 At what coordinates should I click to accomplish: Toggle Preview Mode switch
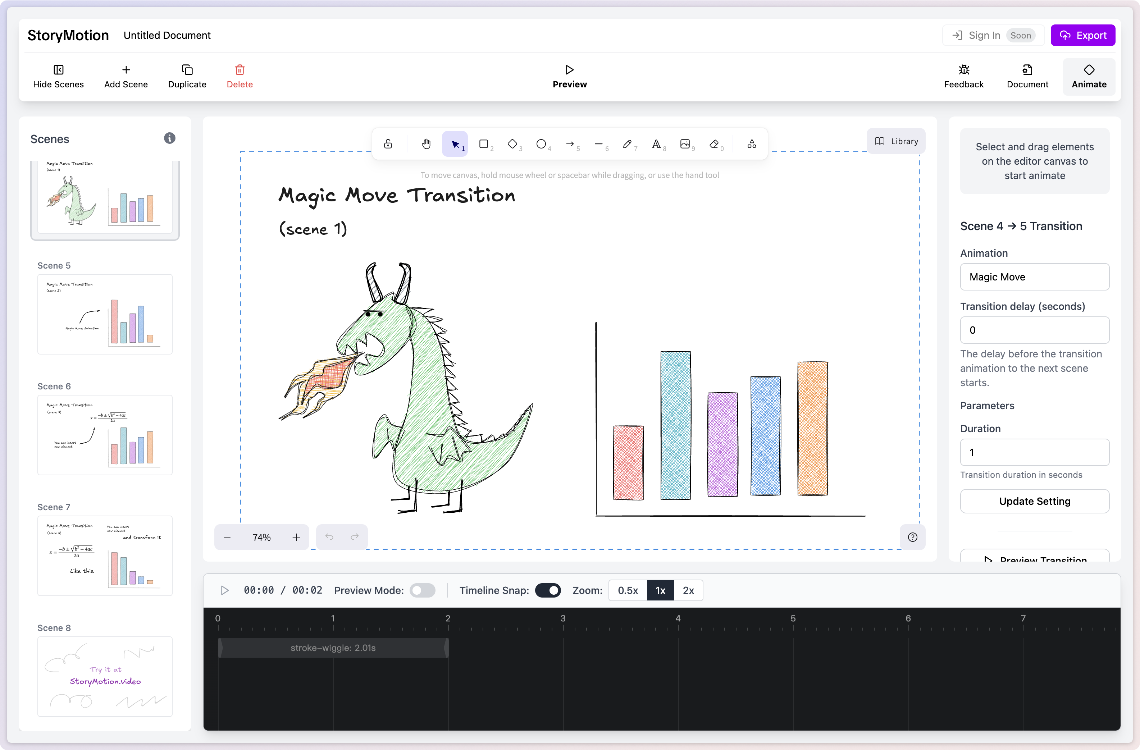point(422,590)
